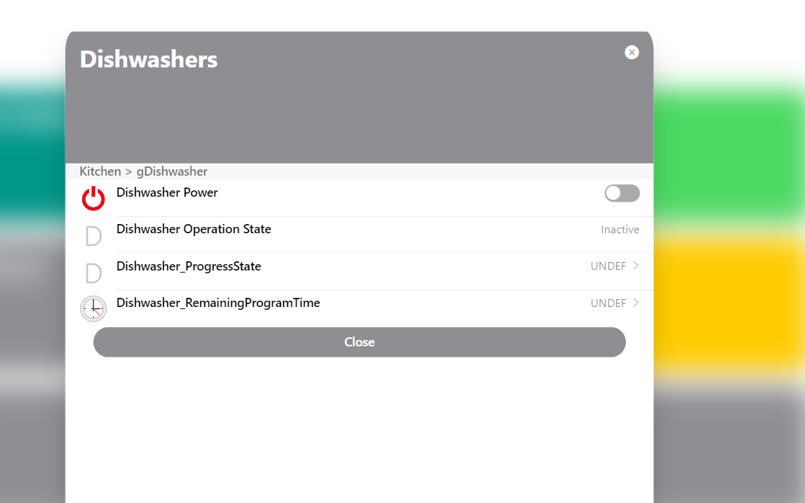
Task: Click the D icon beside Dishwasher_ProgressState
Action: point(93,273)
